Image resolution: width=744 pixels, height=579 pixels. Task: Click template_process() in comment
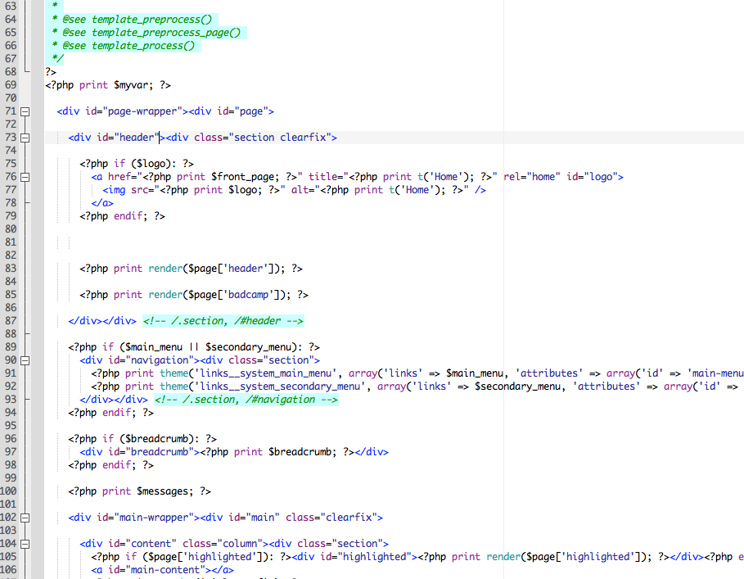[143, 46]
